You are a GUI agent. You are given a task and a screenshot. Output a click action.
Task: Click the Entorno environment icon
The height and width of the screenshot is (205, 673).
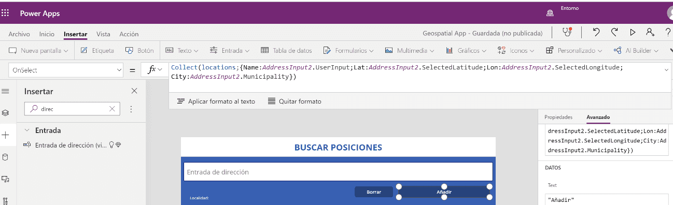point(550,13)
